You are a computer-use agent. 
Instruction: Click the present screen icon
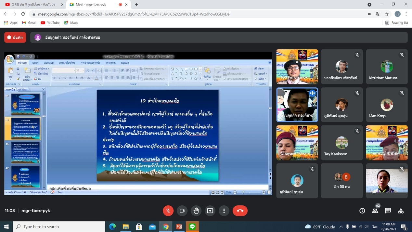point(210,211)
